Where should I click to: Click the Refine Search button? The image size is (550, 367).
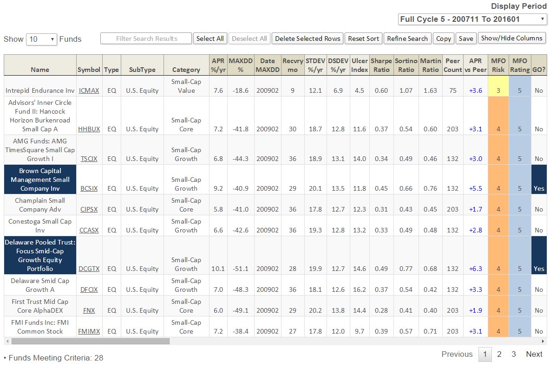point(407,39)
